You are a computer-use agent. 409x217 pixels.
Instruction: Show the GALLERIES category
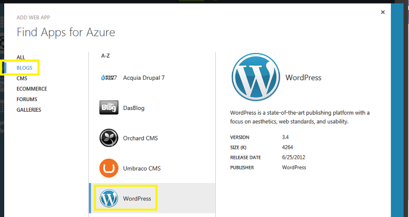pos(29,110)
